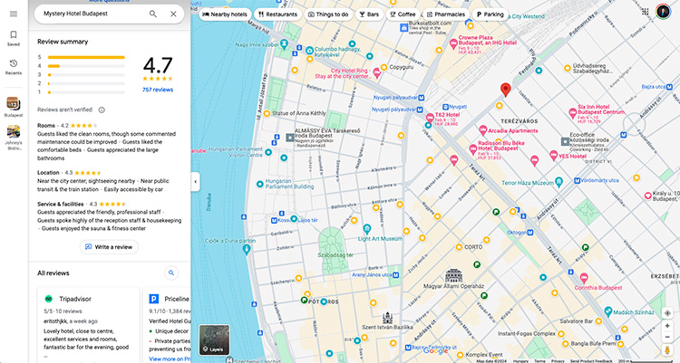
Task: Click the Hungarian Parliament Visitor Centre marker
Action: (268, 152)
